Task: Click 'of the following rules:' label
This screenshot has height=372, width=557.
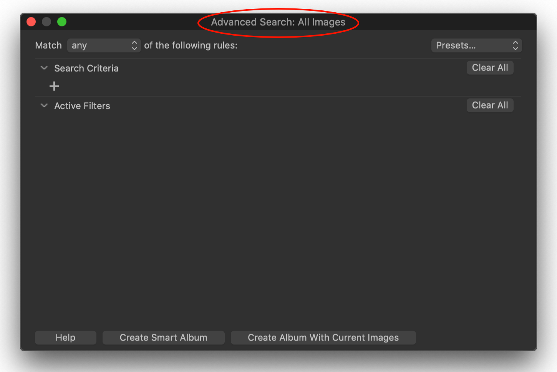Action: coord(191,45)
